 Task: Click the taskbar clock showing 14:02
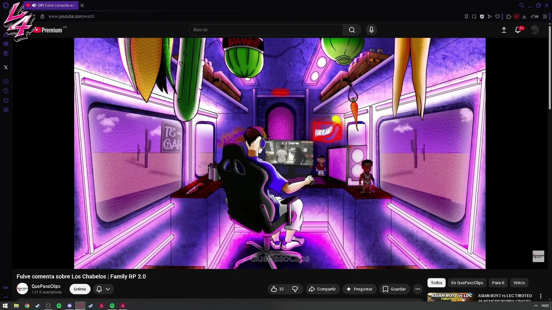coord(545,306)
